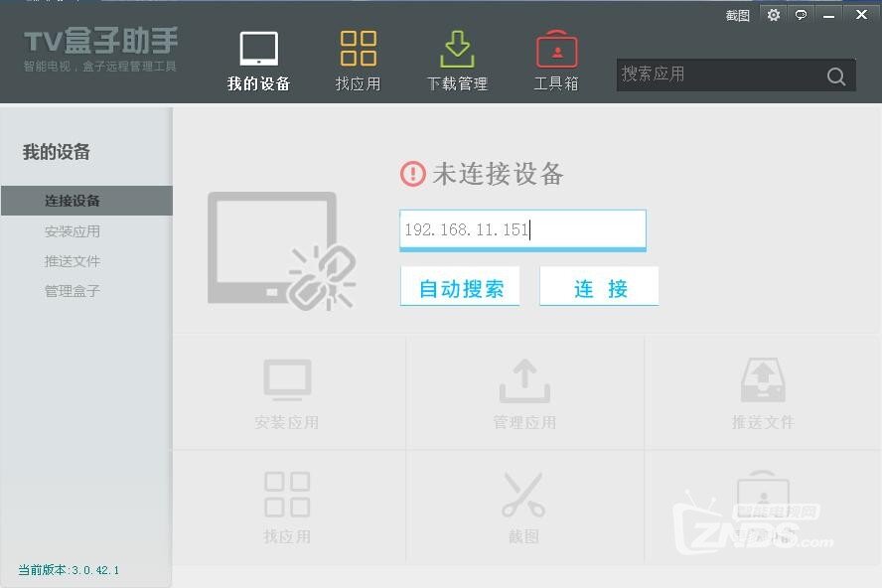The width and height of the screenshot is (882, 588).
Task: Click the disconnected device illustration
Action: click(281, 251)
